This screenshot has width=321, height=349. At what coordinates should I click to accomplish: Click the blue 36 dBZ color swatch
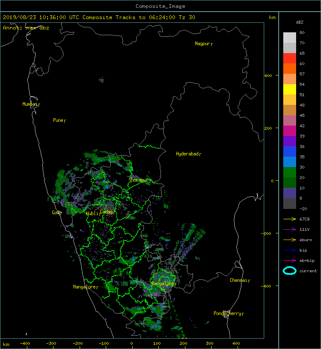(x=289, y=151)
